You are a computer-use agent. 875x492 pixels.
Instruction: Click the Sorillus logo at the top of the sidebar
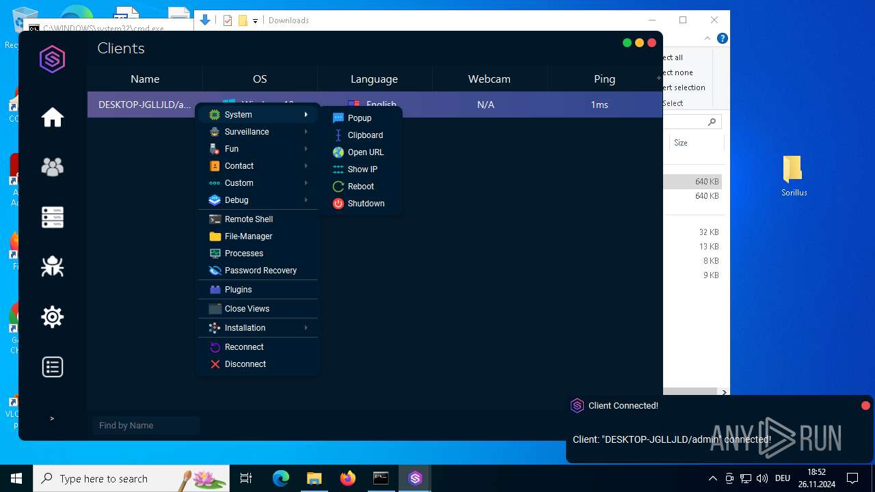(x=53, y=59)
